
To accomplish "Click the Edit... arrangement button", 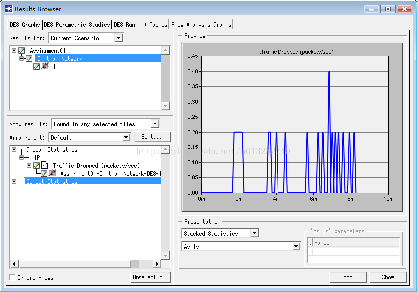I will [152, 137].
